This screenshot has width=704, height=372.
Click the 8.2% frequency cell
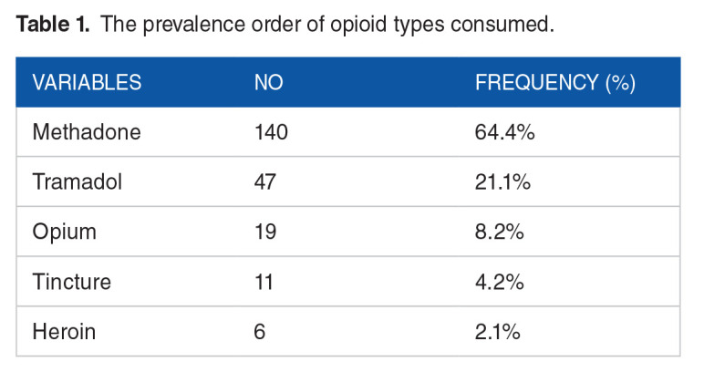click(499, 232)
